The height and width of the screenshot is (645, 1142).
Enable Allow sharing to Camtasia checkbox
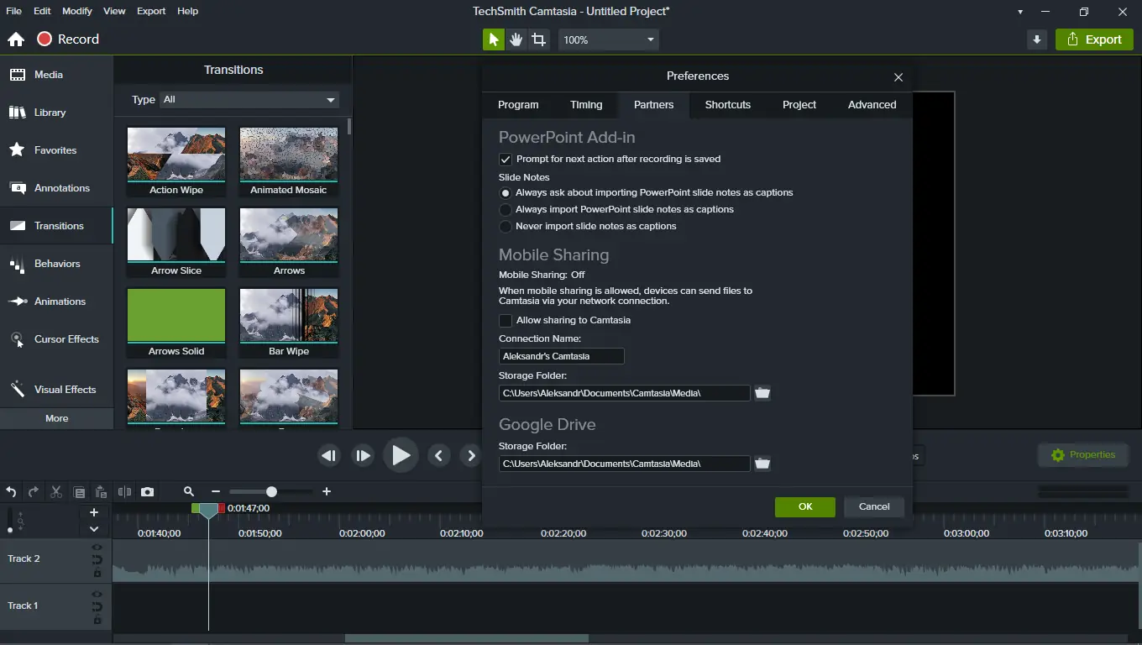(506, 321)
